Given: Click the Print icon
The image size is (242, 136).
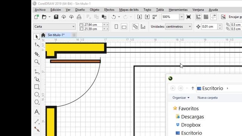Looking at the screenshot, I should pyautogui.click(x=79, y=17).
